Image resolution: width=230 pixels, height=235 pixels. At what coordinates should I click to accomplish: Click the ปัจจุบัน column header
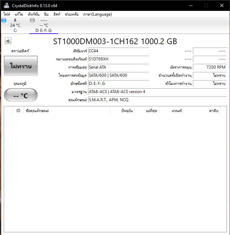[x=122, y=111]
